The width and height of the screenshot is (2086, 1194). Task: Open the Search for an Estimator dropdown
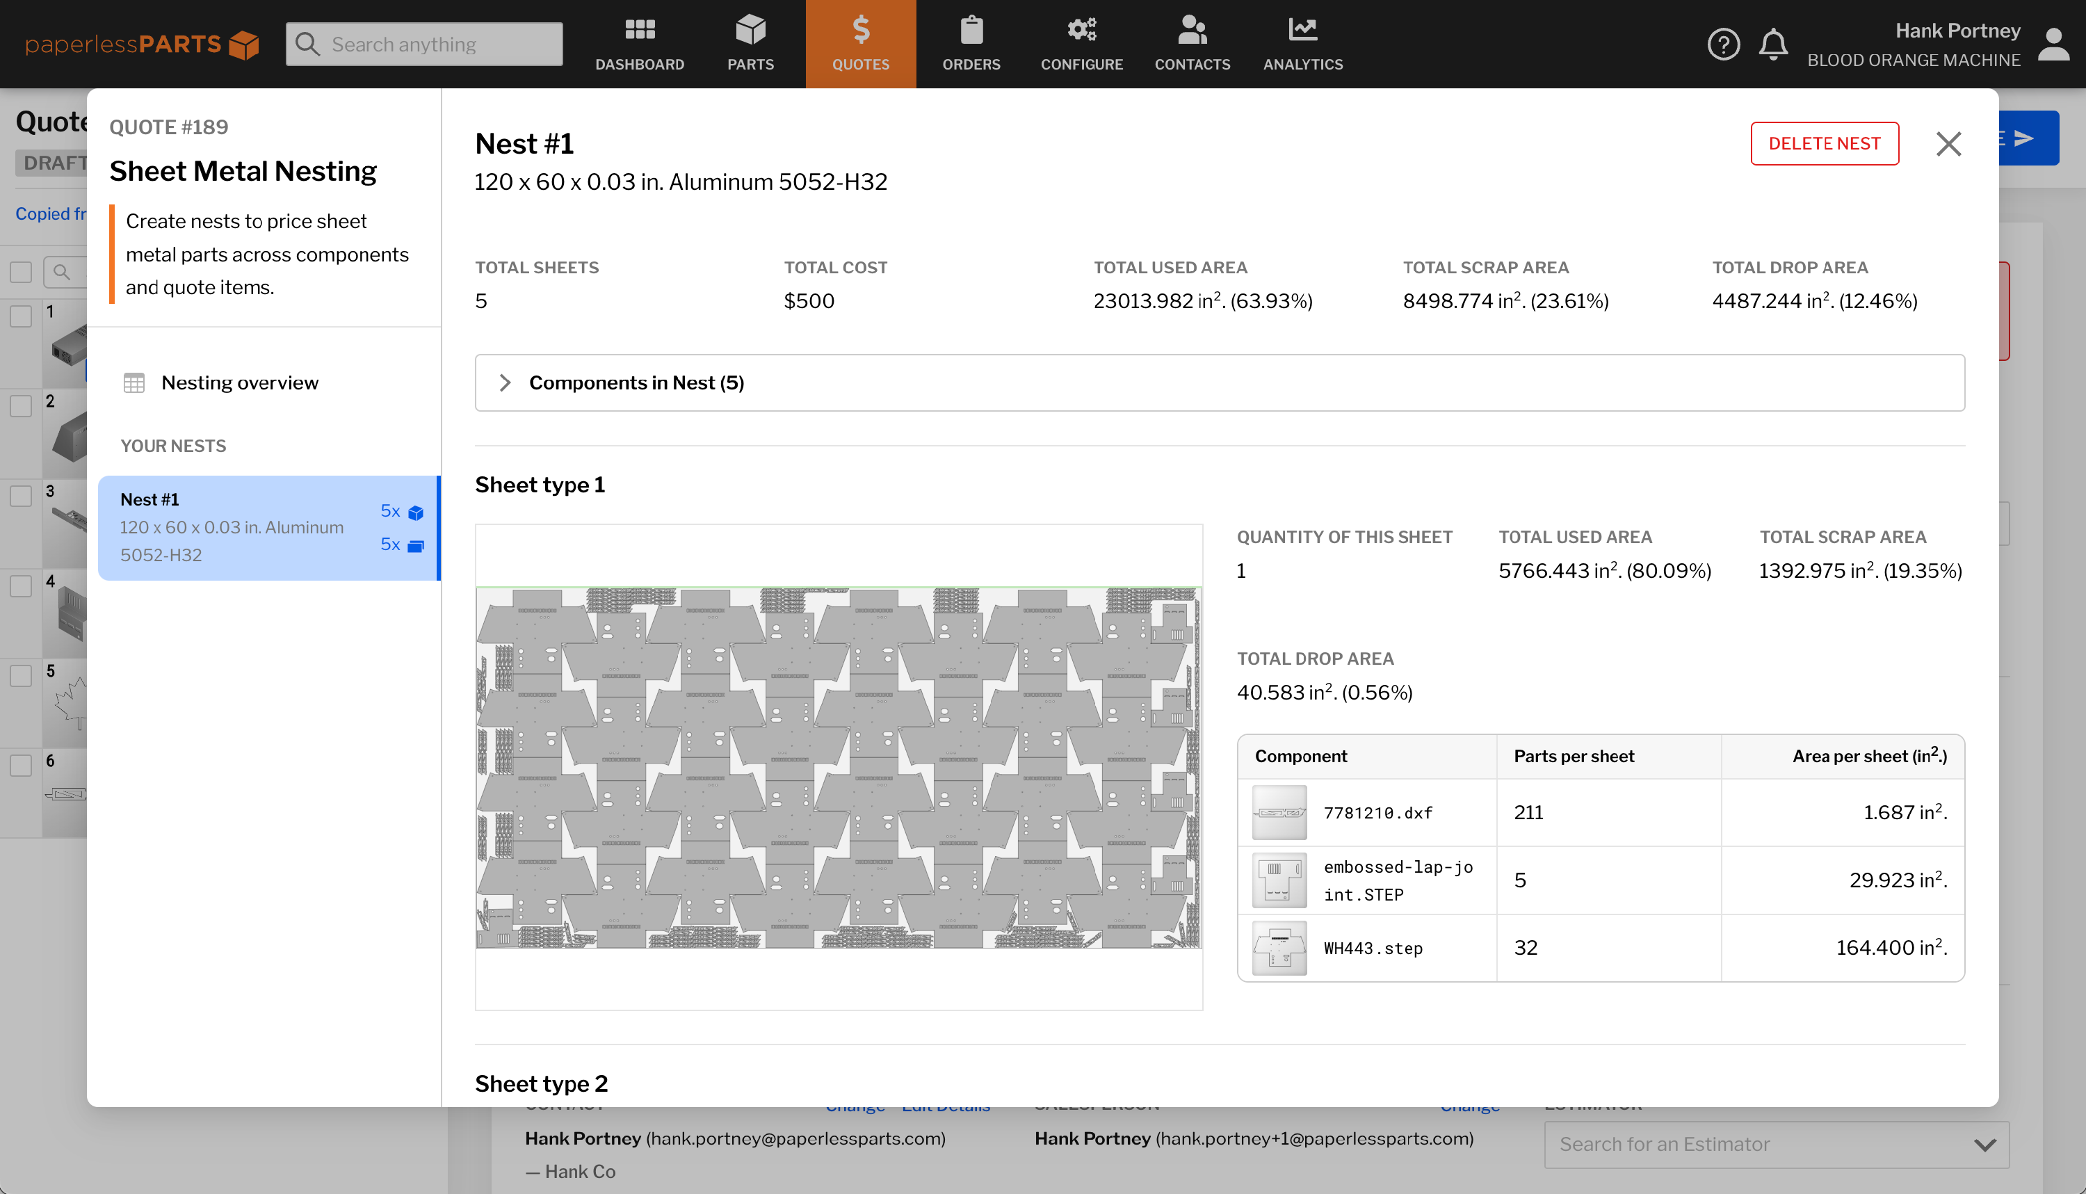1775,1144
